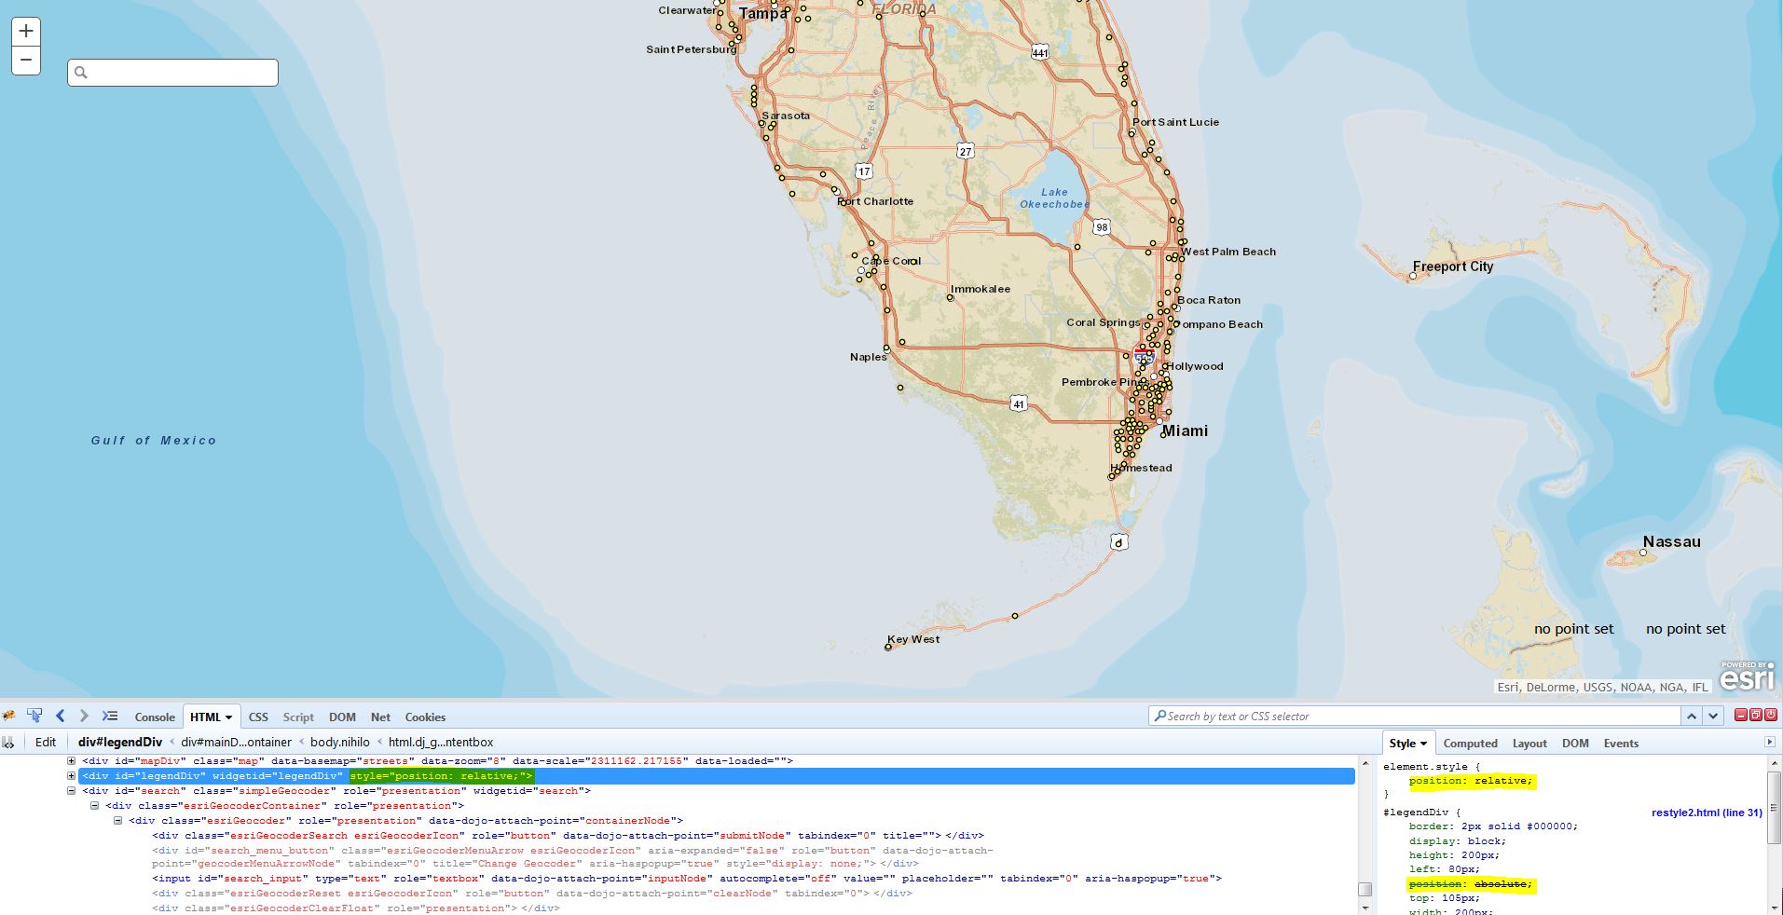Show the Layout side panel
This screenshot has height=915, width=1783.
coord(1529,744)
